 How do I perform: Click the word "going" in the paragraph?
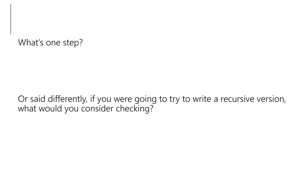pos(146,99)
